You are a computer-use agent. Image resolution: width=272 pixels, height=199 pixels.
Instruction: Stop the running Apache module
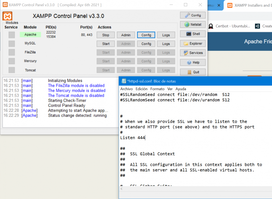[105, 35]
